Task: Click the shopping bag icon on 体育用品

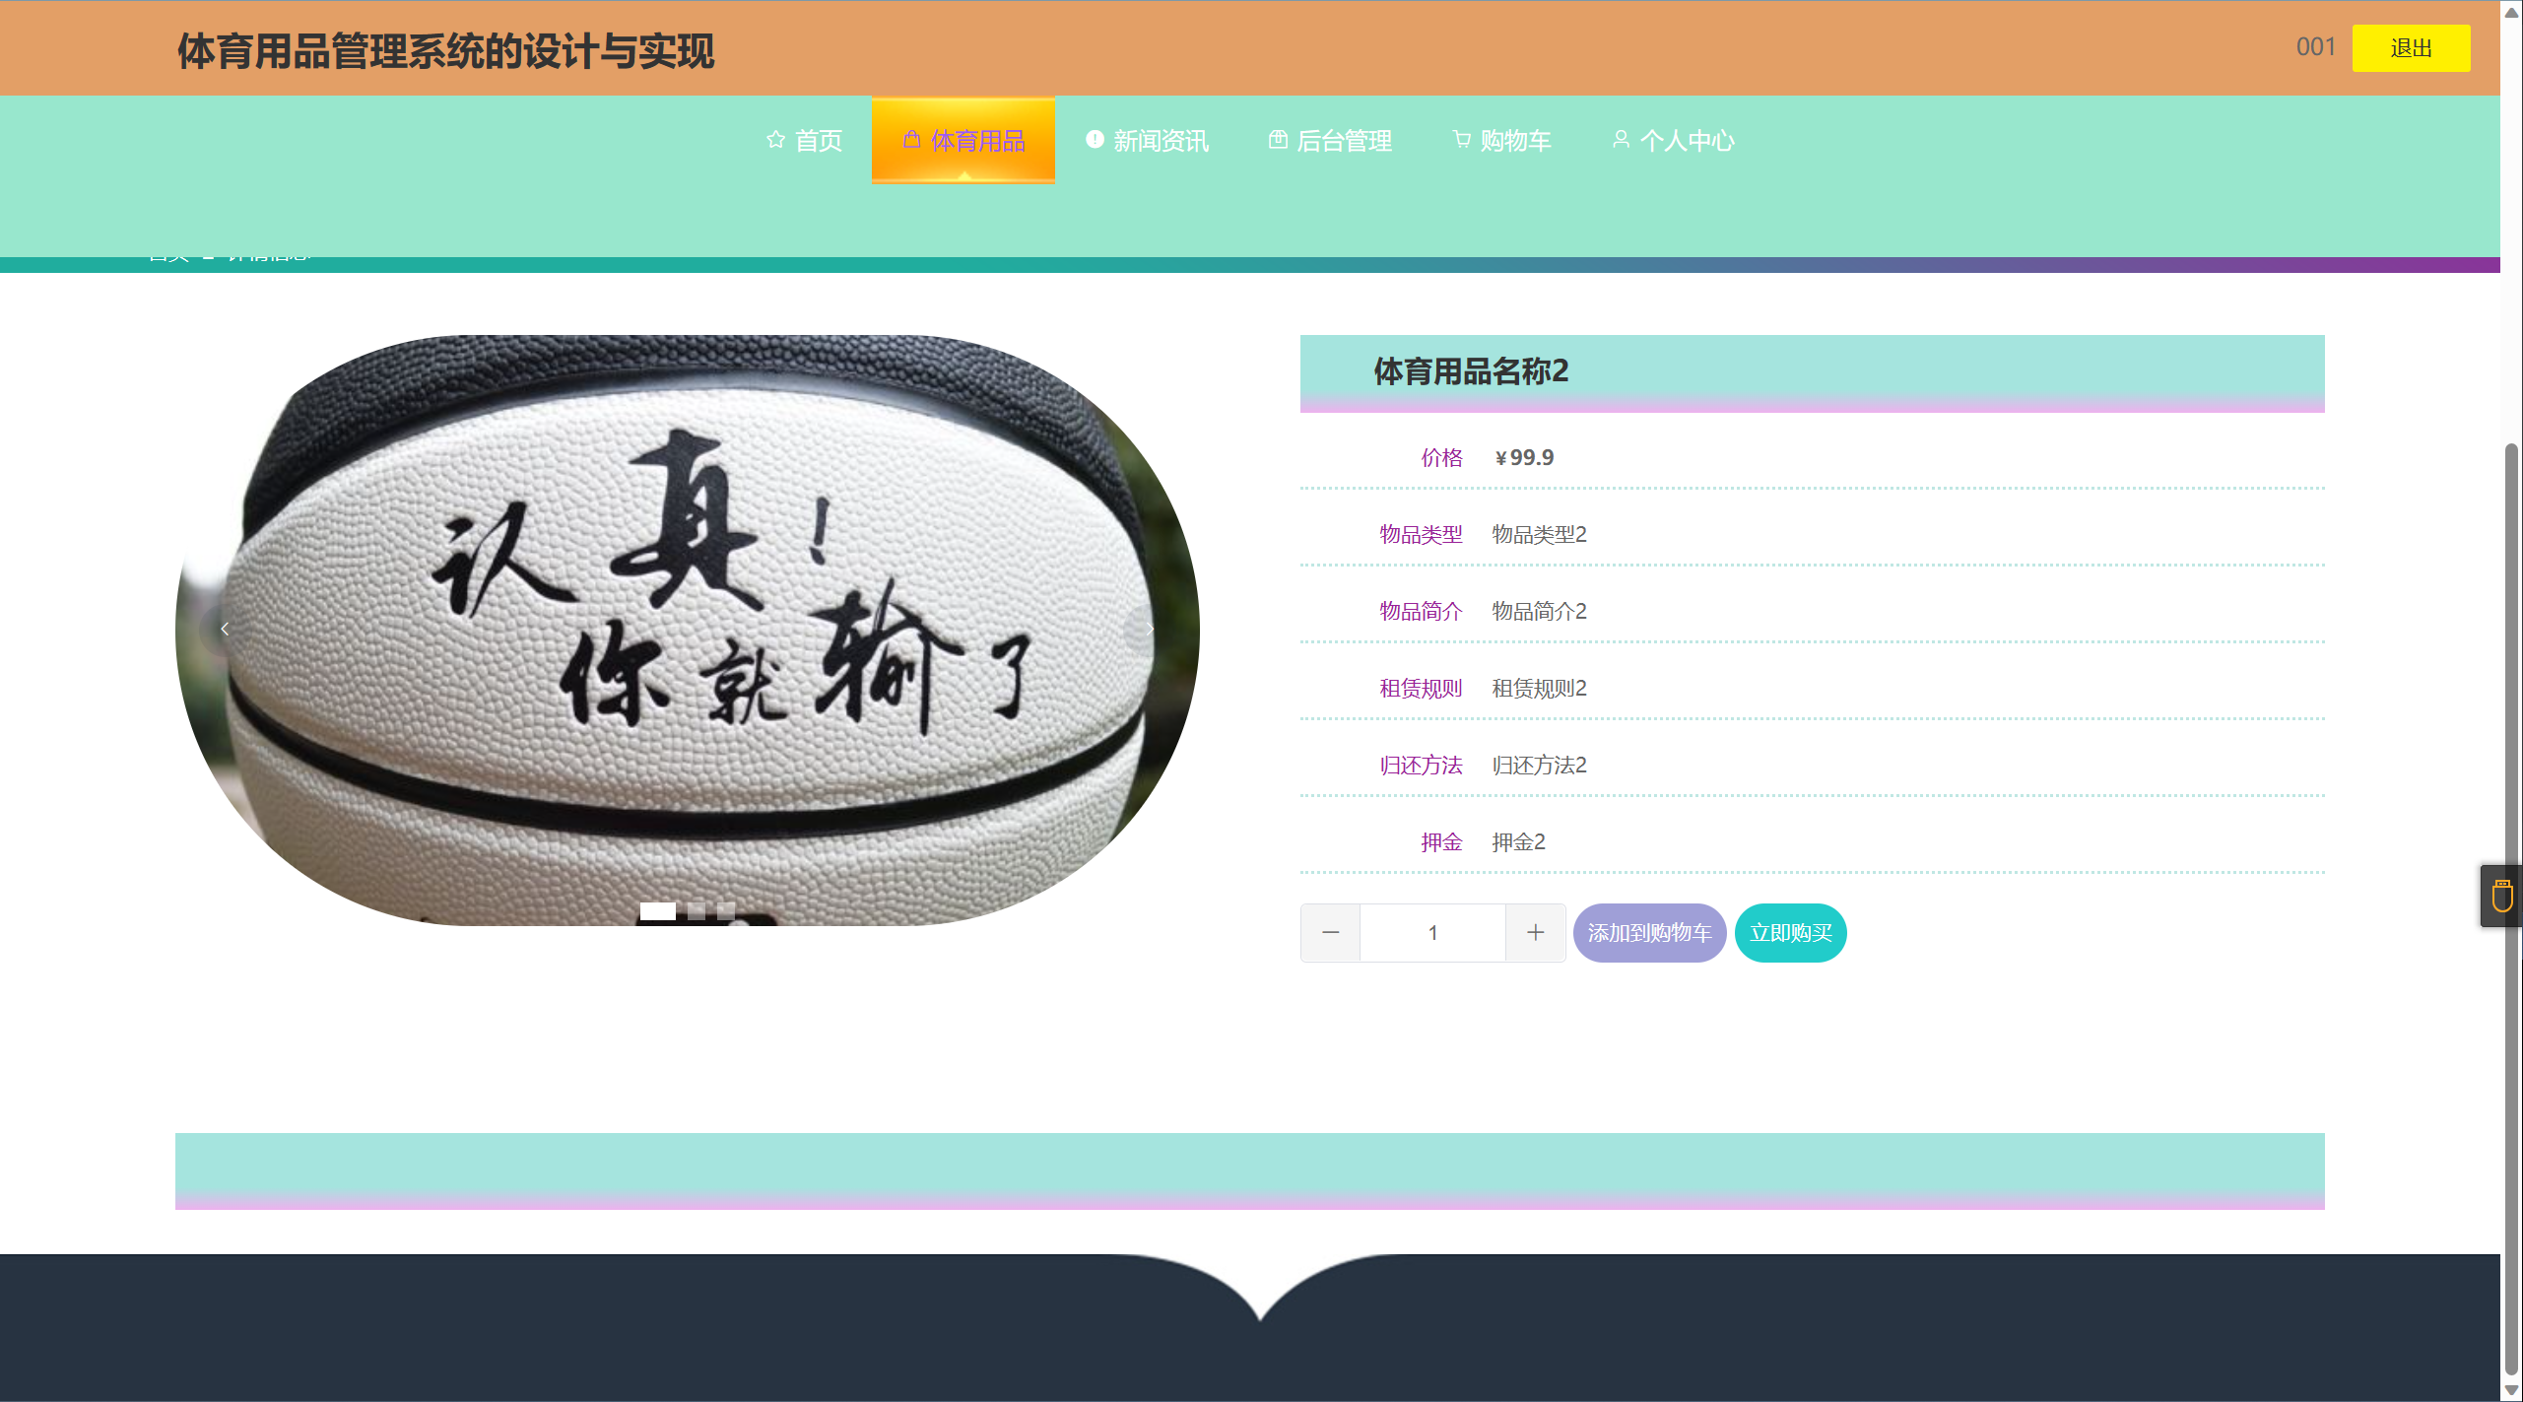Action: pyautogui.click(x=911, y=139)
